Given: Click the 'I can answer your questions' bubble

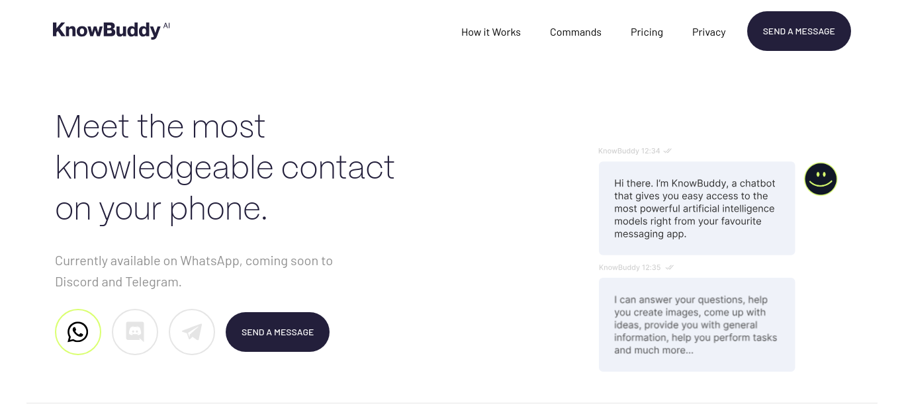Looking at the screenshot, I should (x=697, y=325).
